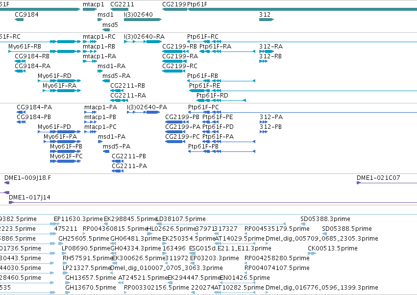Click the Ptp61F-RE transcript label

204,86
